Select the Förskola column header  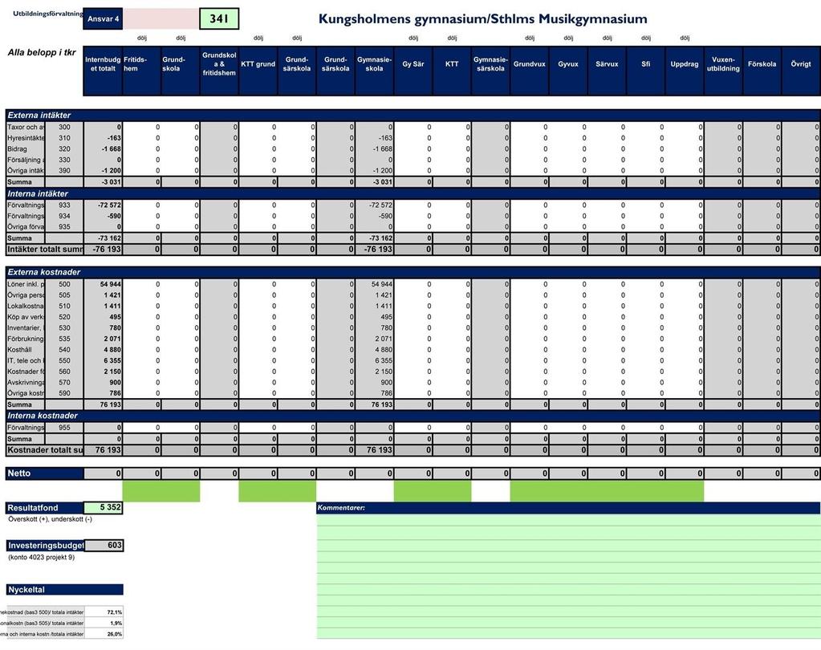[762, 71]
